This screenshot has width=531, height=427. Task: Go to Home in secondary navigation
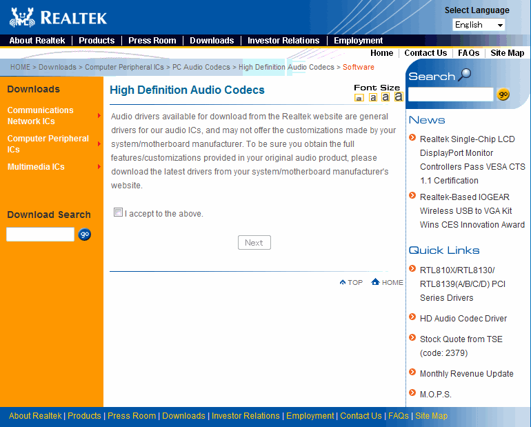pos(381,53)
